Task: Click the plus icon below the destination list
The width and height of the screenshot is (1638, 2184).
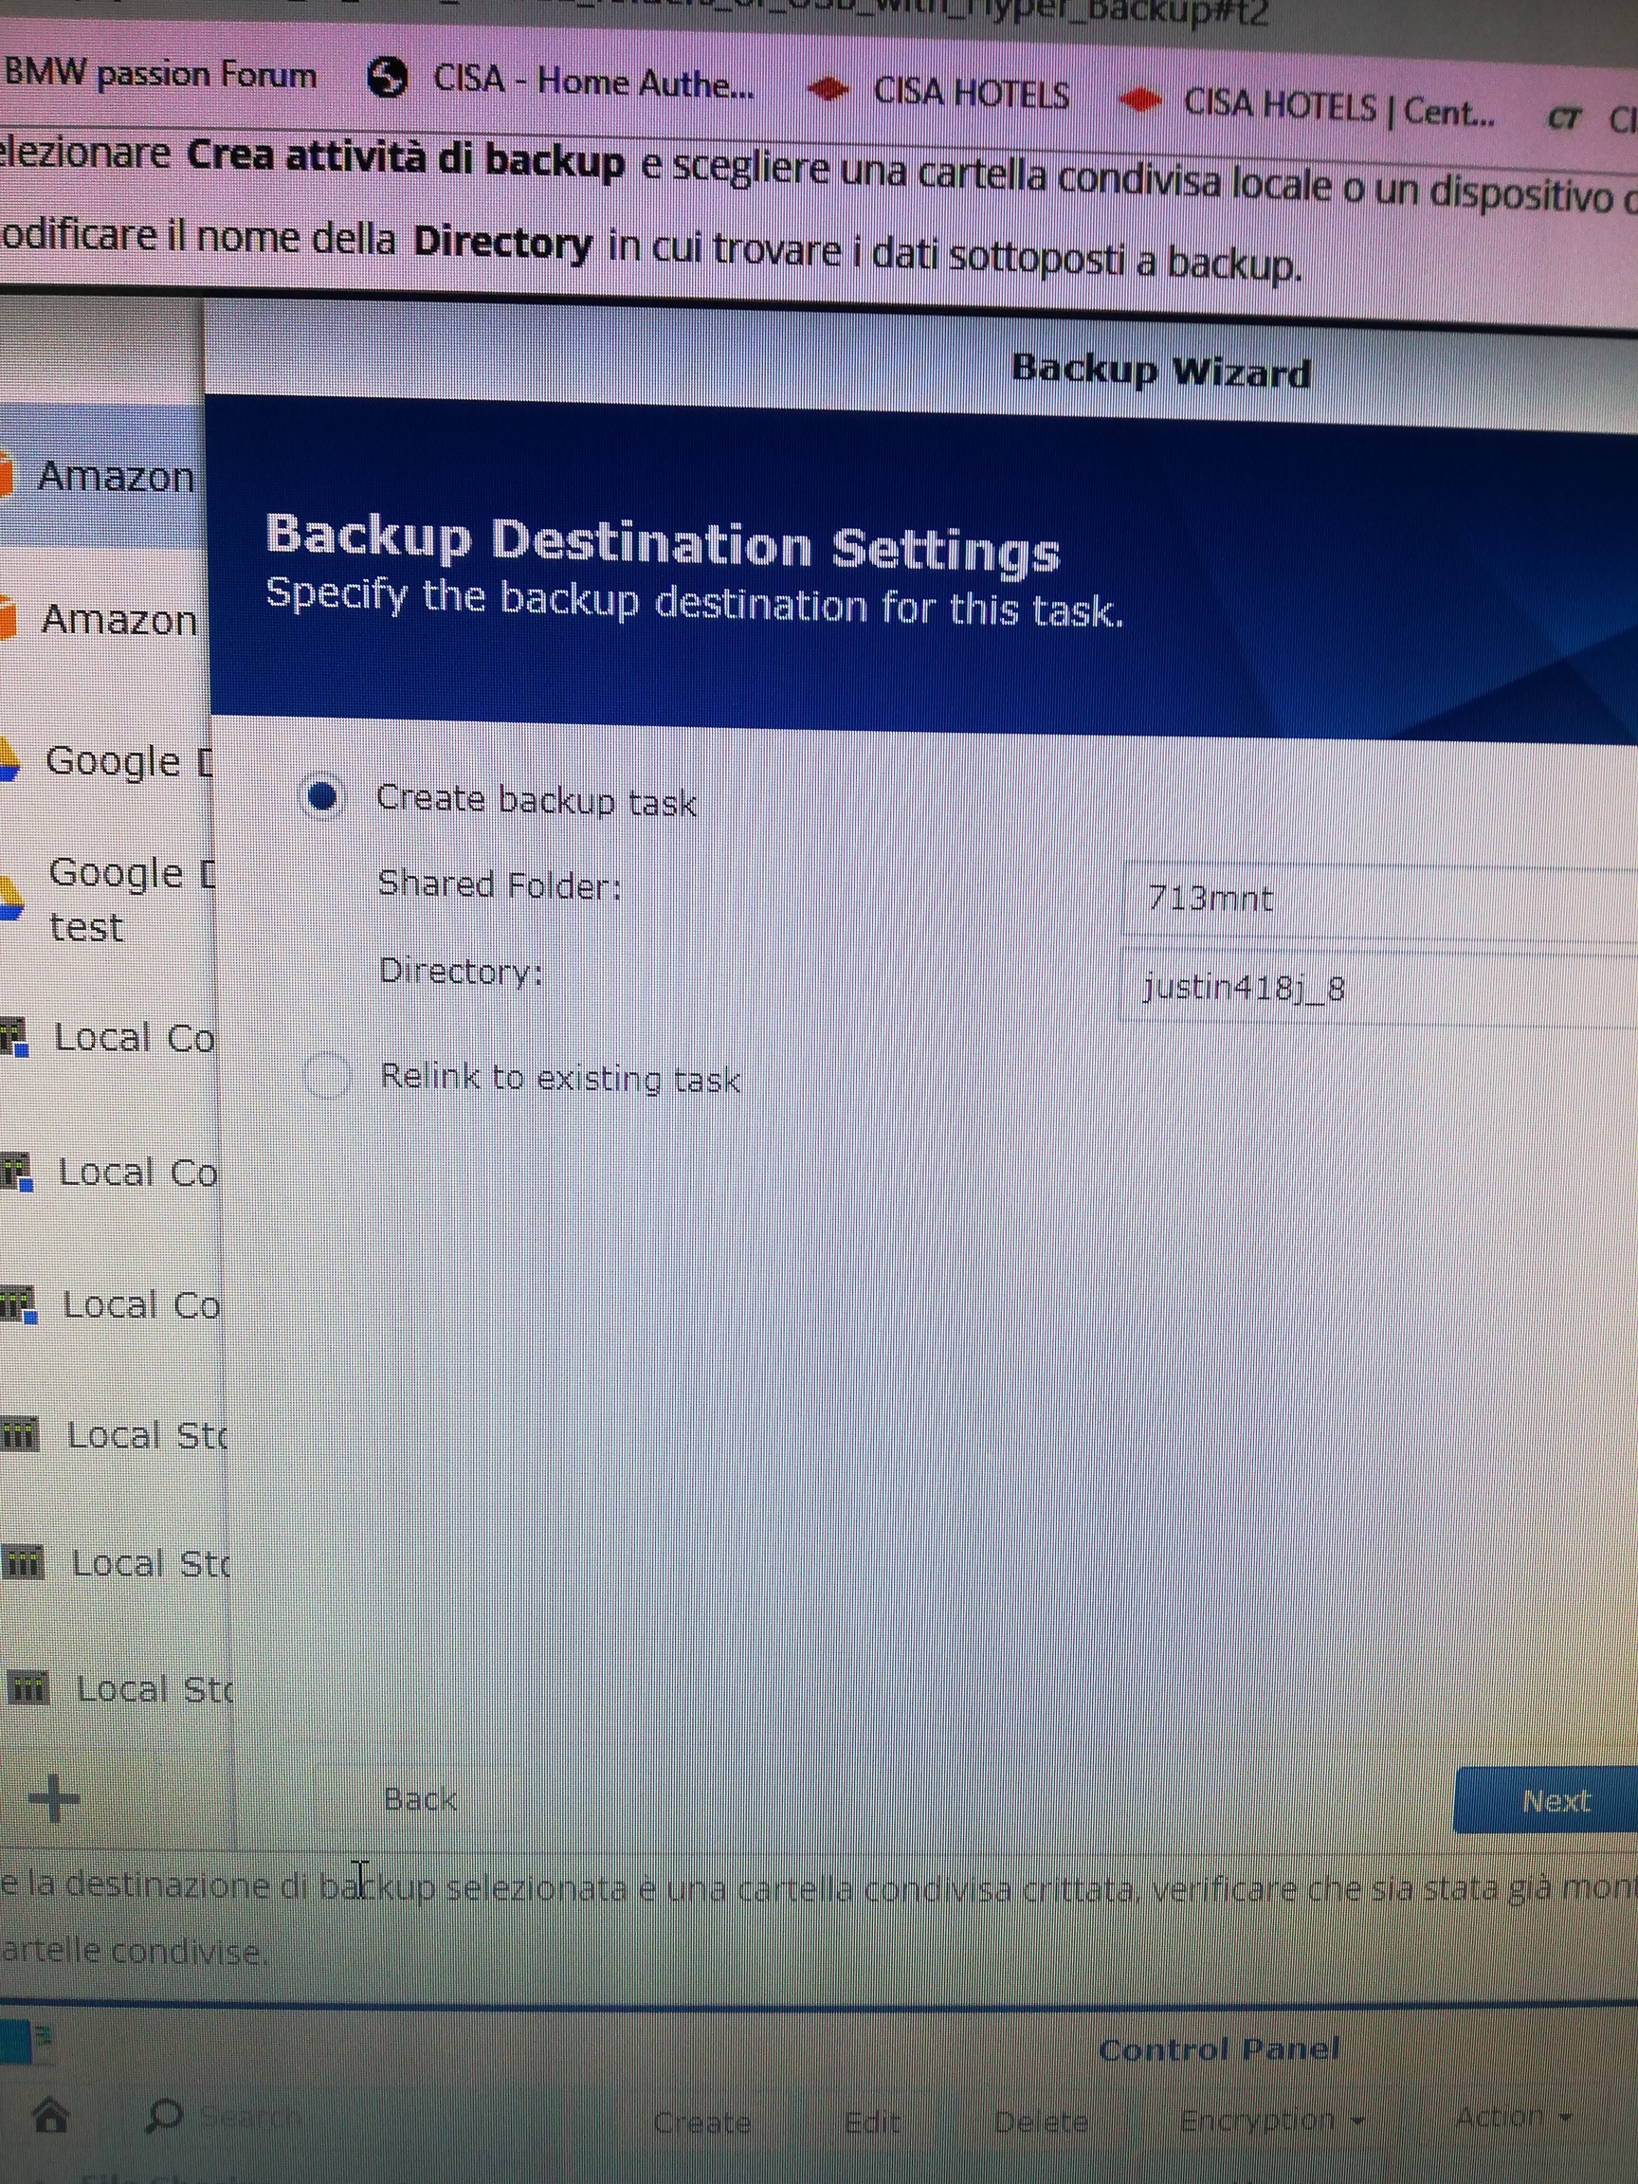Action: coord(54,1798)
